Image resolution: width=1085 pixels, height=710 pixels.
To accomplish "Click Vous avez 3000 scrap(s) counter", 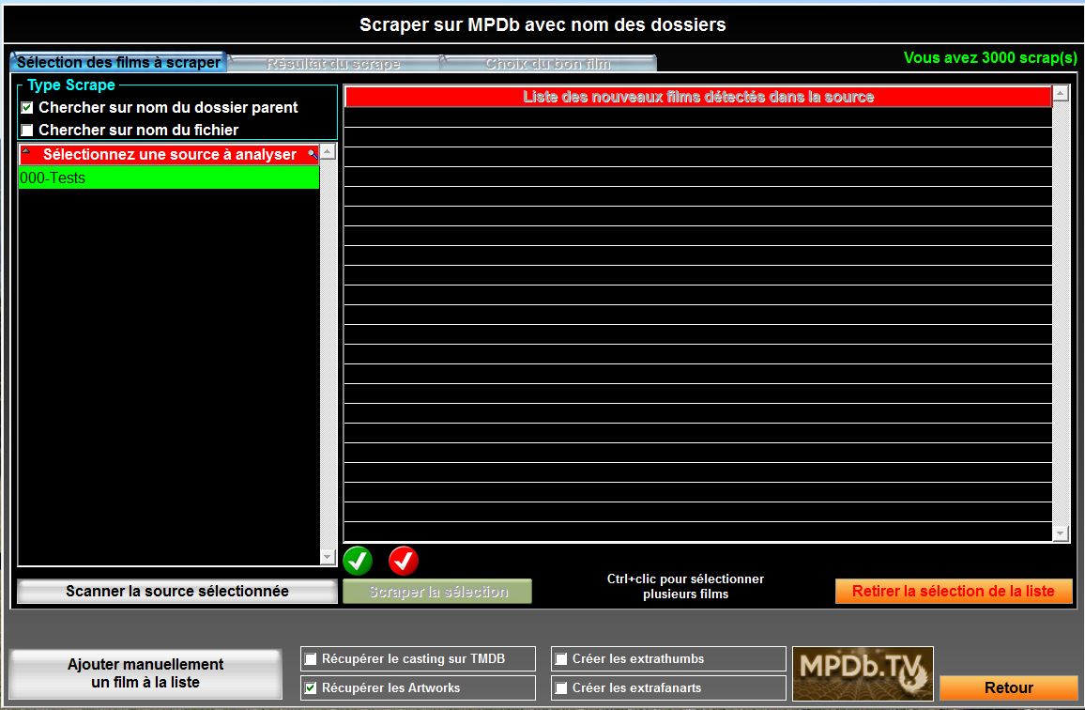I will (x=990, y=57).
